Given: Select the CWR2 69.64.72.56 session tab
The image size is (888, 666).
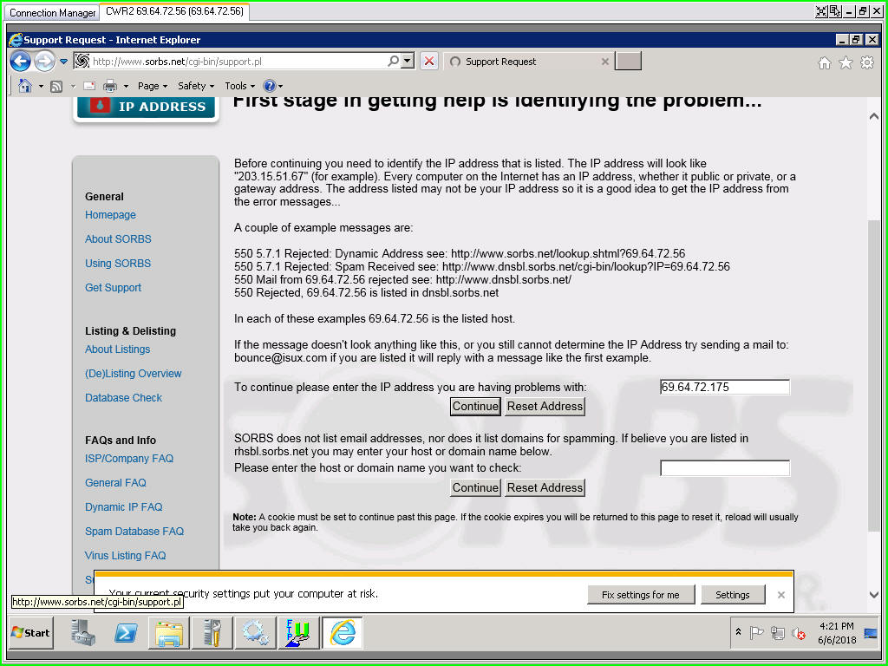Looking at the screenshot, I should (174, 11).
